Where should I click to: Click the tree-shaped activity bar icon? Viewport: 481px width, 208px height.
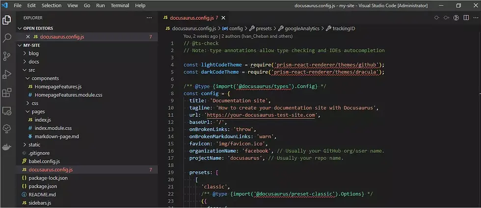(x=7, y=129)
